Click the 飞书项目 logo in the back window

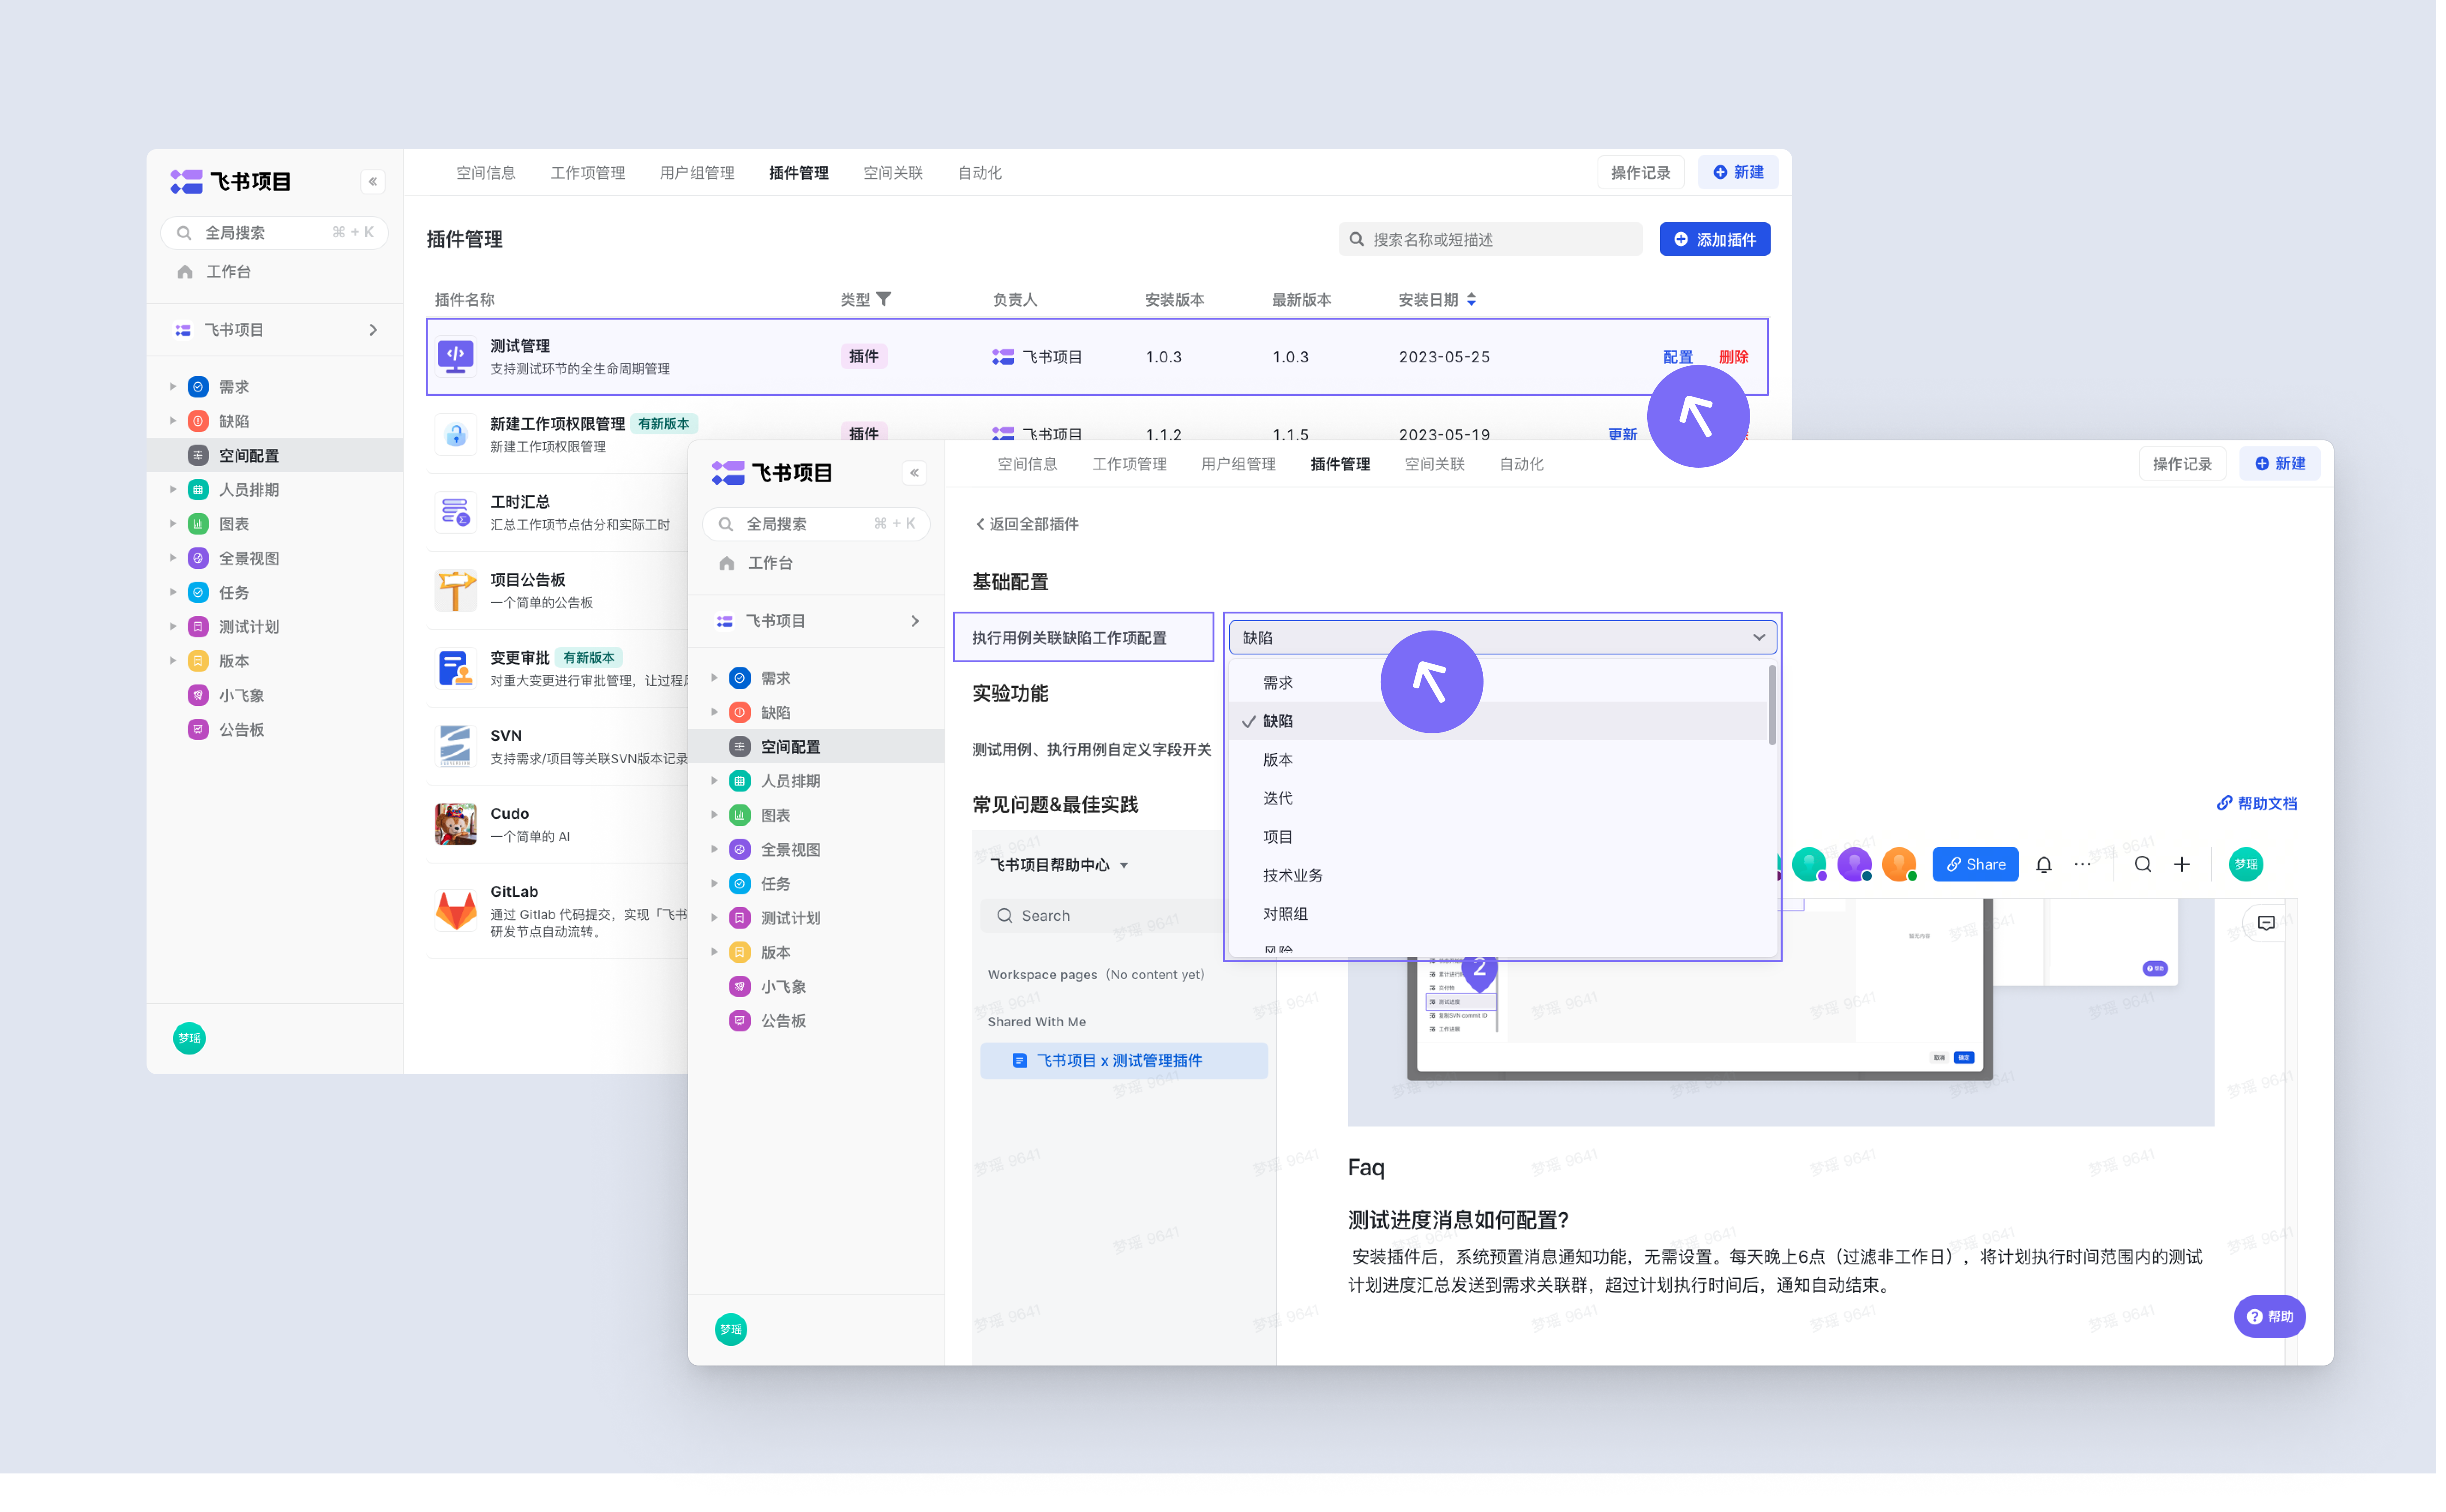point(231,181)
